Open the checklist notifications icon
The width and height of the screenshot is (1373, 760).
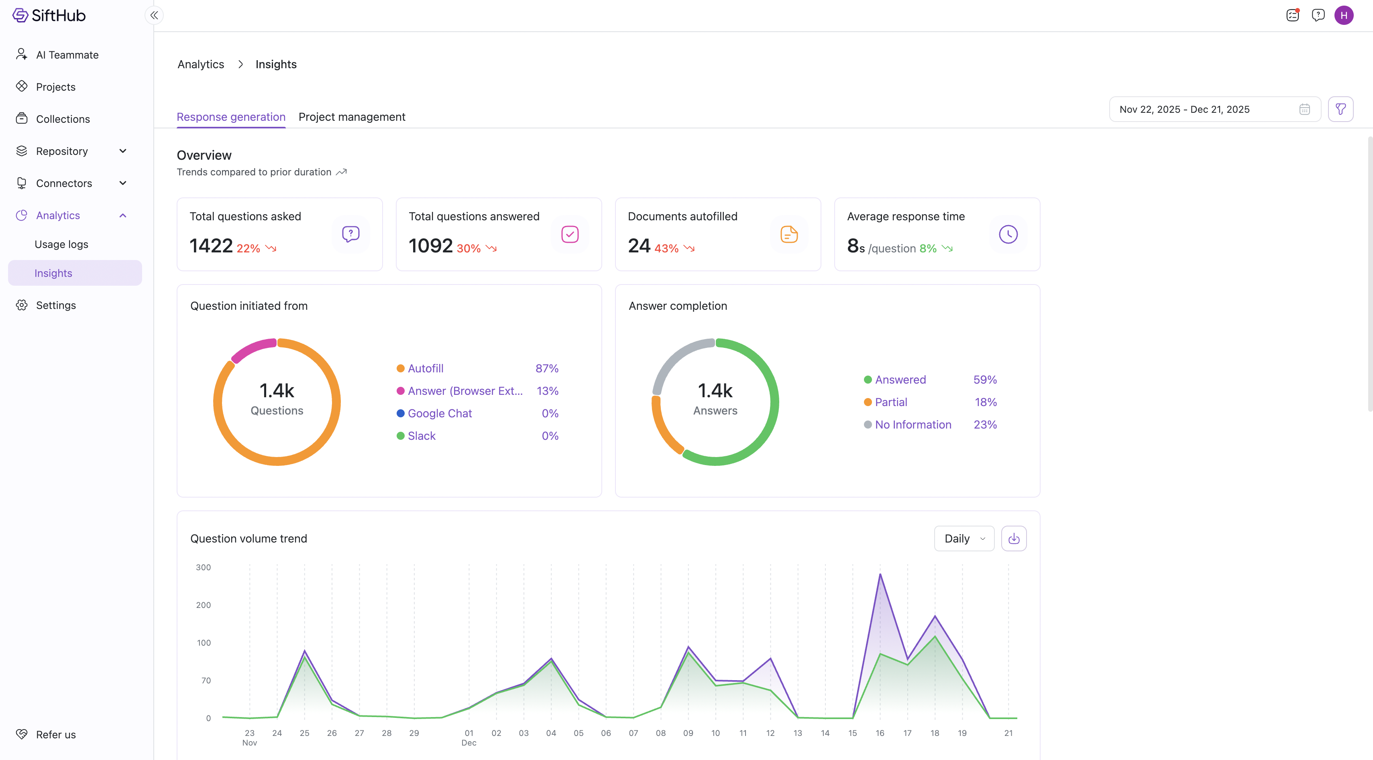click(1293, 15)
